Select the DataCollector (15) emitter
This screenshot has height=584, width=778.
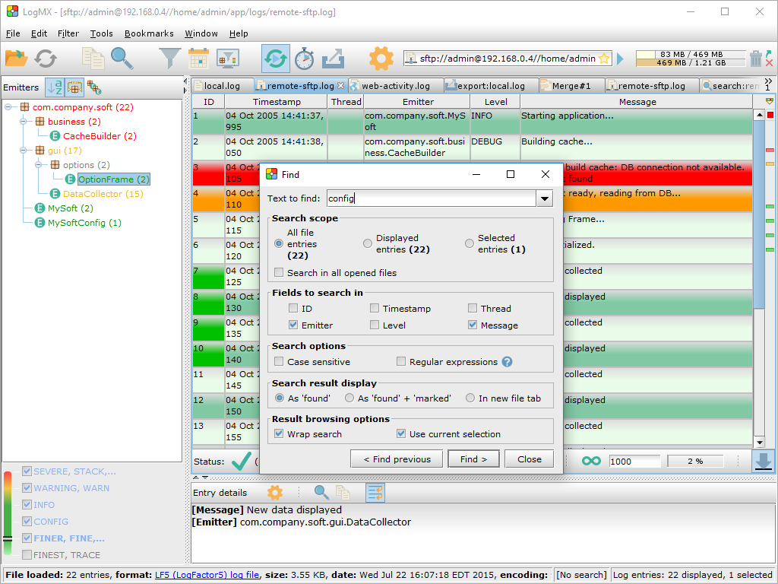(x=103, y=194)
